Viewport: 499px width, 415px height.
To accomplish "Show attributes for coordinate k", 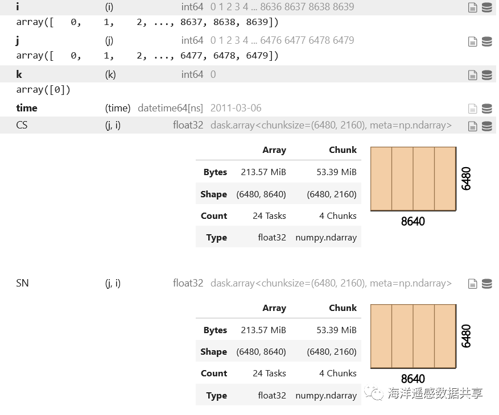I will click(x=472, y=75).
